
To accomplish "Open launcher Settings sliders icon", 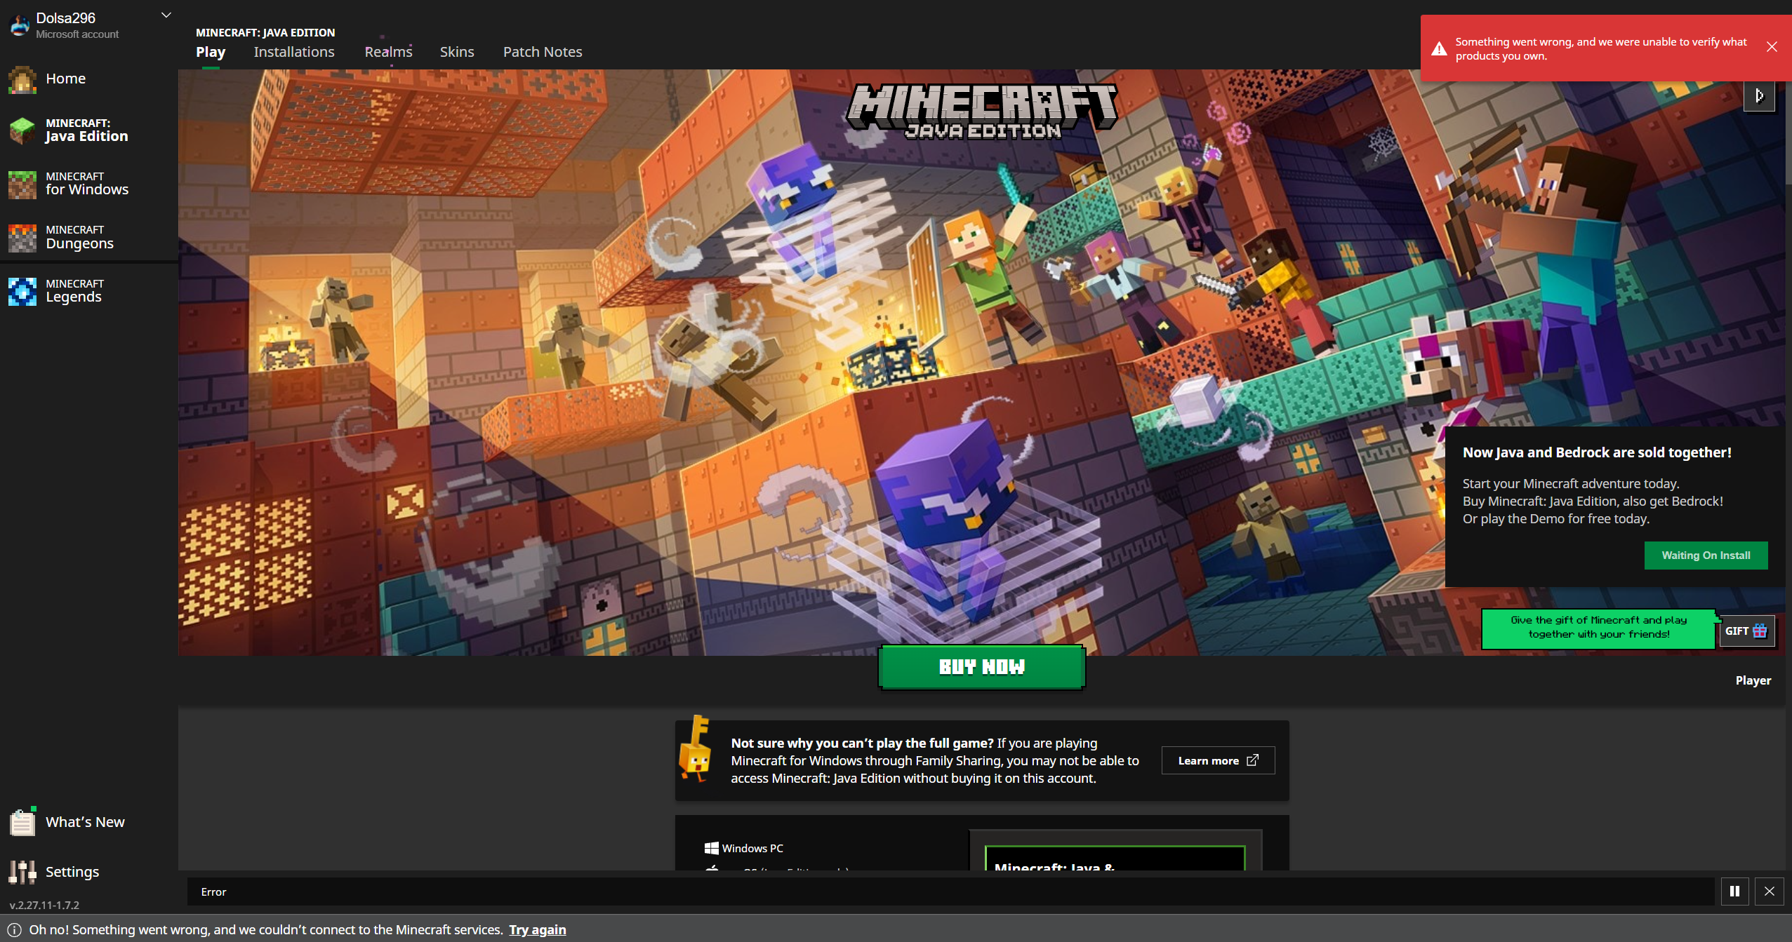I will pyautogui.click(x=22, y=871).
